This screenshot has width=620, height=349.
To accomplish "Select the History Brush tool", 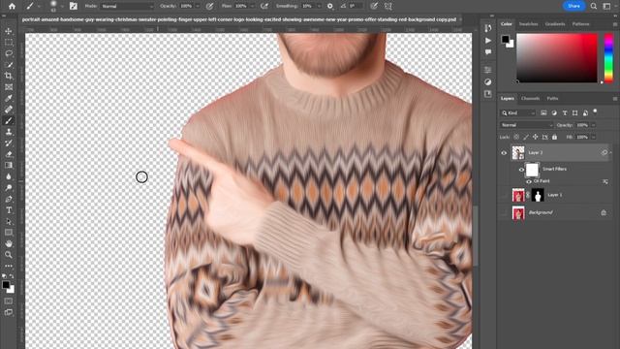I will pyautogui.click(x=9, y=143).
